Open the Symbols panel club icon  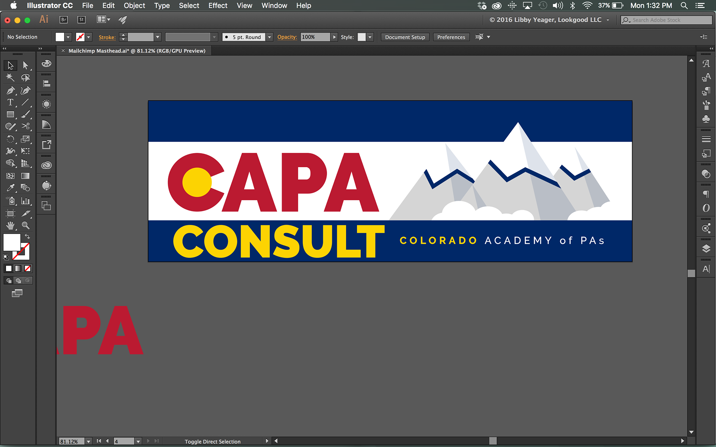coord(706,119)
